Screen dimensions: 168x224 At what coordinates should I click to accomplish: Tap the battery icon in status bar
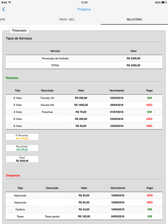[x=164, y=2]
